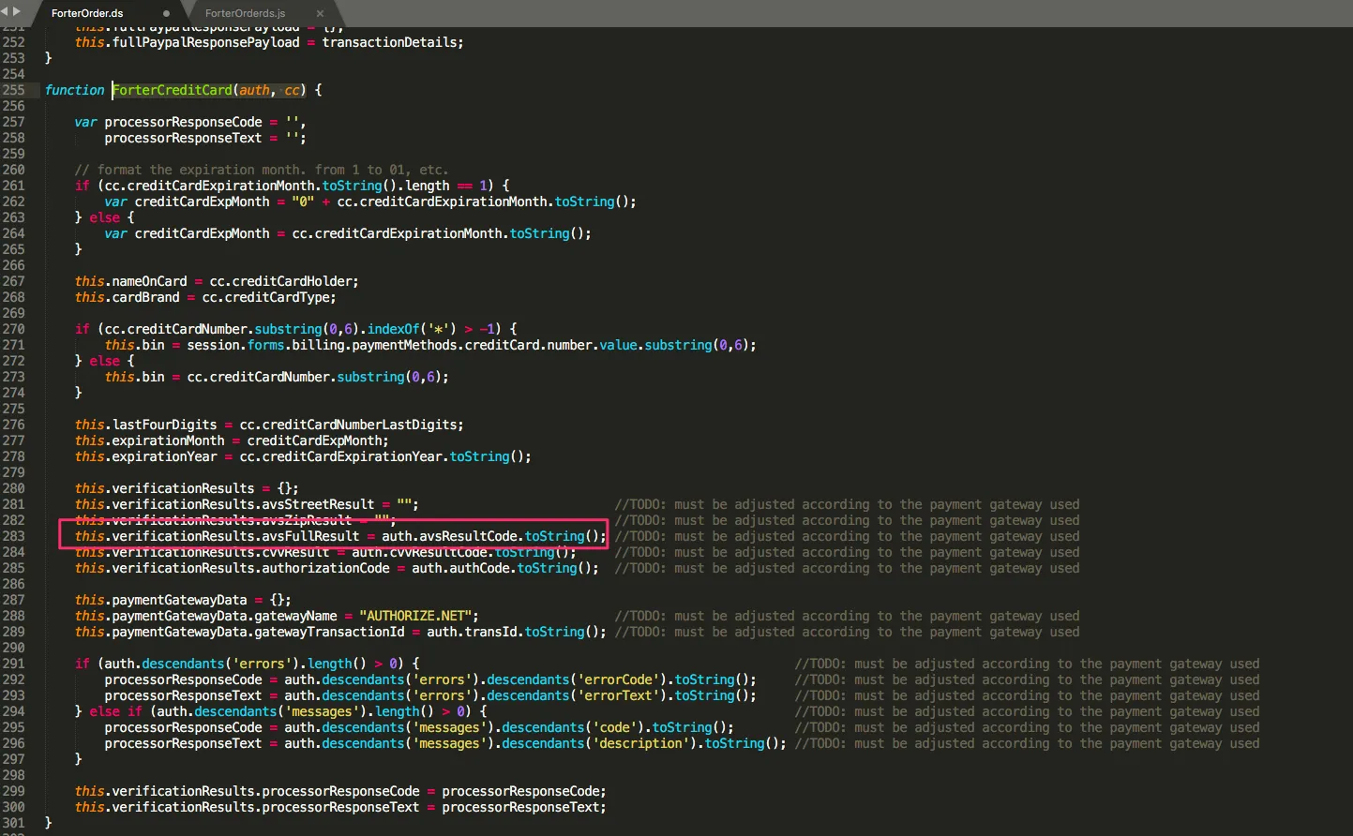The height and width of the screenshot is (836, 1353).
Task: Click the nameOnCard property
Action: tap(150, 281)
